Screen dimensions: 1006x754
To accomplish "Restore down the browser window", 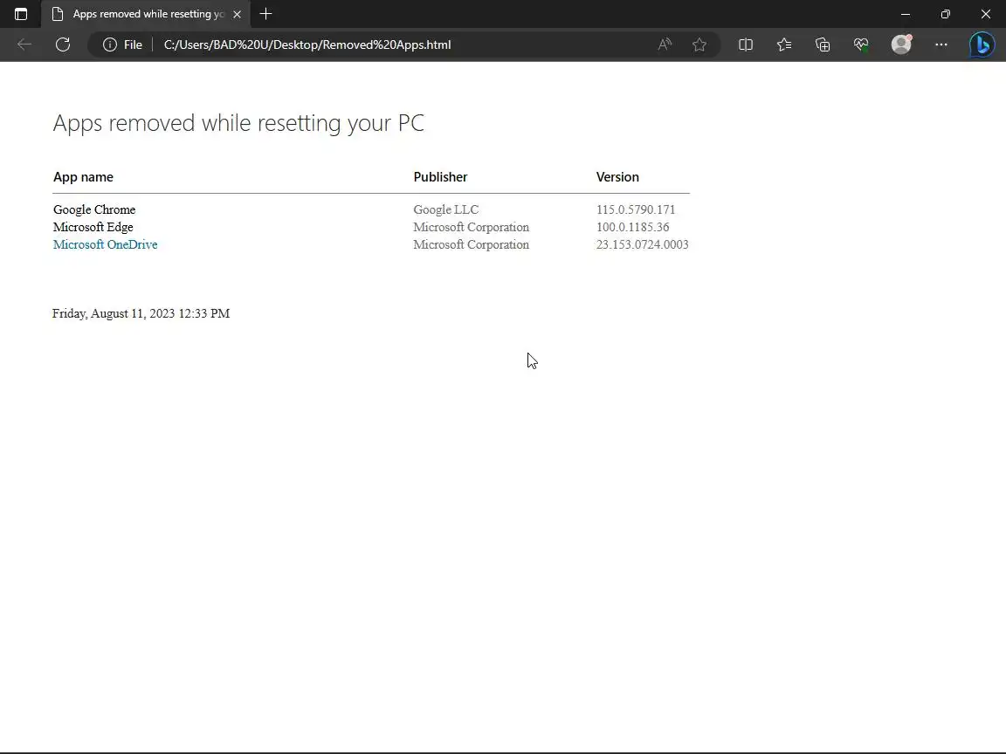I will pos(945,14).
